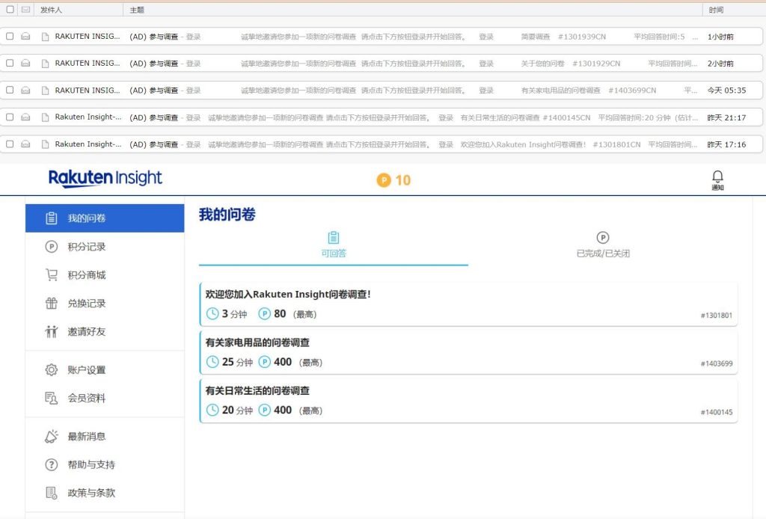Check the email received 今天 05:35

[x=10, y=90]
